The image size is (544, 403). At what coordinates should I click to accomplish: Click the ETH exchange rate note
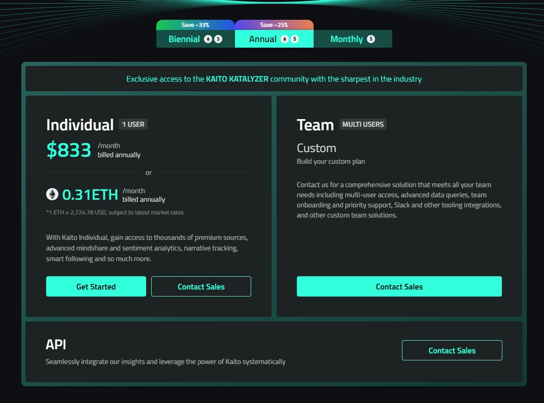point(115,212)
